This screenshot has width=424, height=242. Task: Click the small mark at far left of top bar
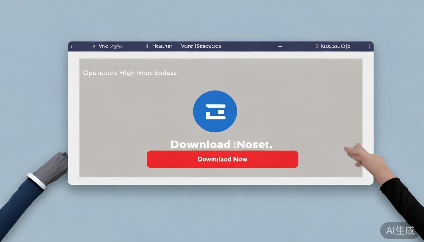72,46
